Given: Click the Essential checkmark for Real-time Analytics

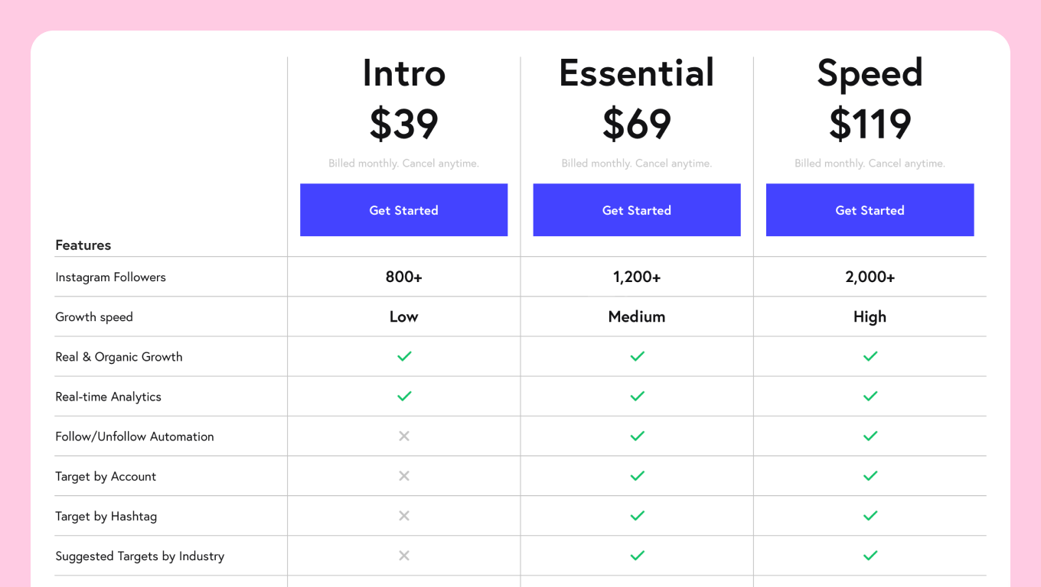Looking at the screenshot, I should [637, 396].
